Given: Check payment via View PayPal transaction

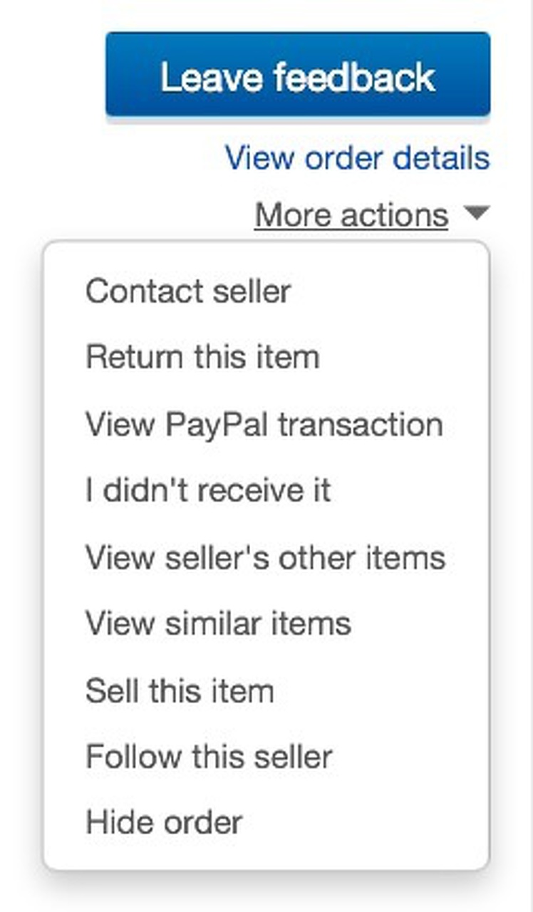Looking at the screenshot, I should 264,425.
